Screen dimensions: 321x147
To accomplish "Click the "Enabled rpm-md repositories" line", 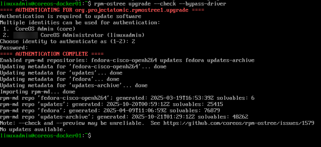I will coord(127,60).
